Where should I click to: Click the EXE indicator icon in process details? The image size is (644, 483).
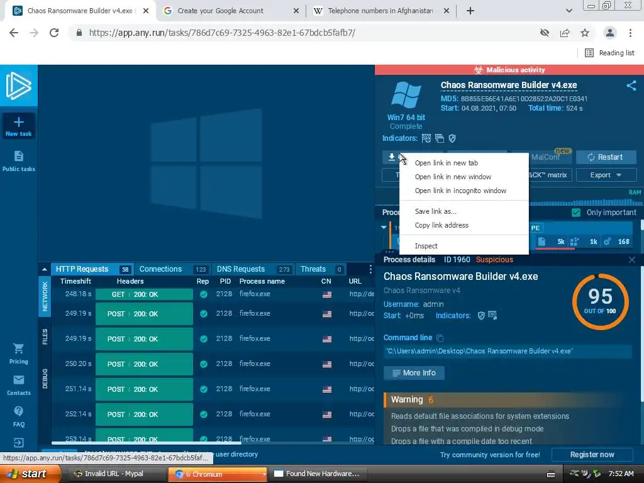pyautogui.click(x=492, y=316)
